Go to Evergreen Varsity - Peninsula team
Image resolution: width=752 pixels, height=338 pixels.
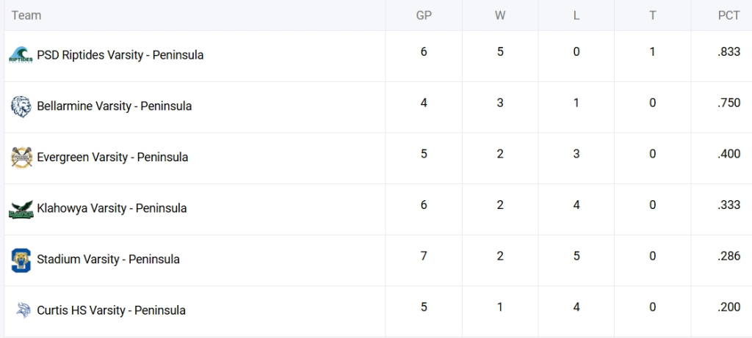click(112, 157)
